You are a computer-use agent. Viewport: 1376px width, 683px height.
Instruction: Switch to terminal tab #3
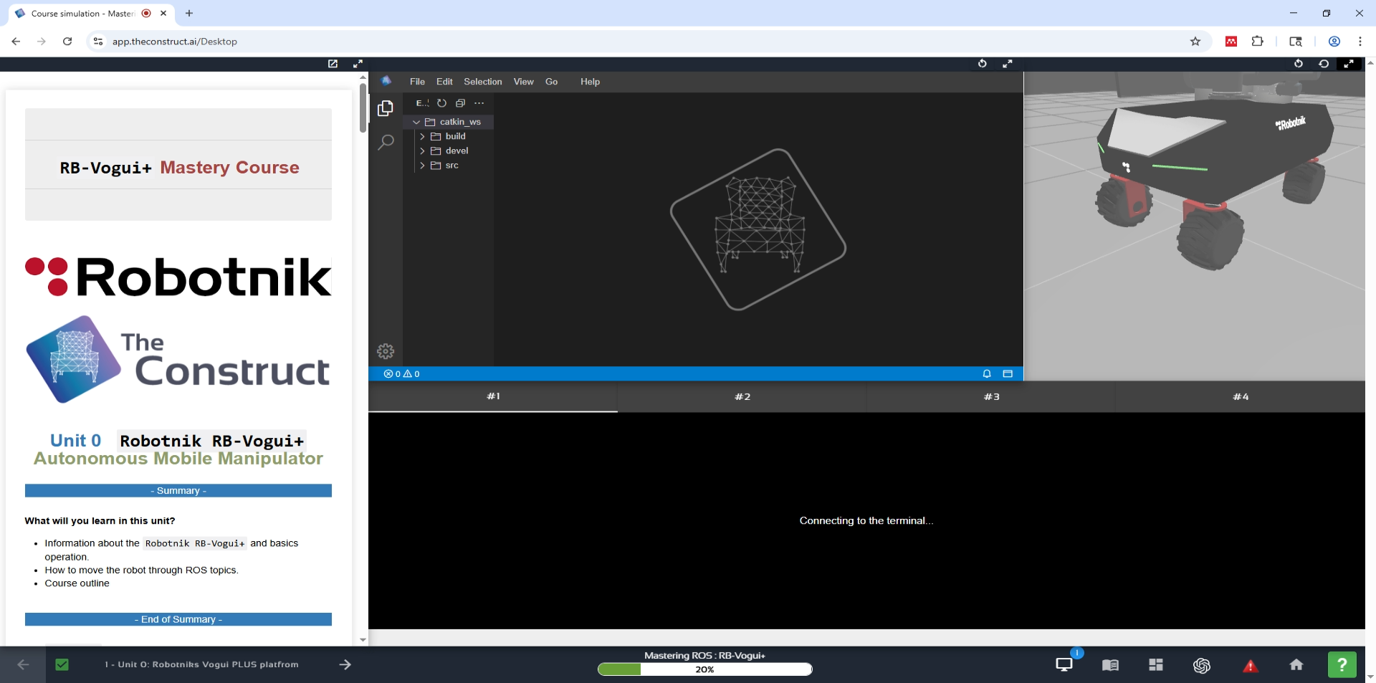(x=991, y=396)
